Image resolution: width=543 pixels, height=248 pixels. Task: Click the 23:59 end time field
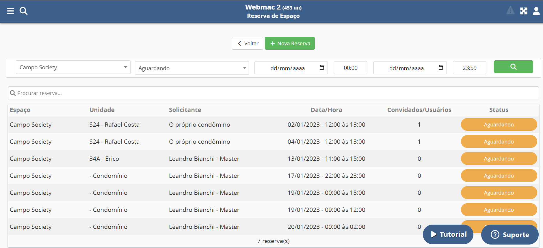[469, 68]
